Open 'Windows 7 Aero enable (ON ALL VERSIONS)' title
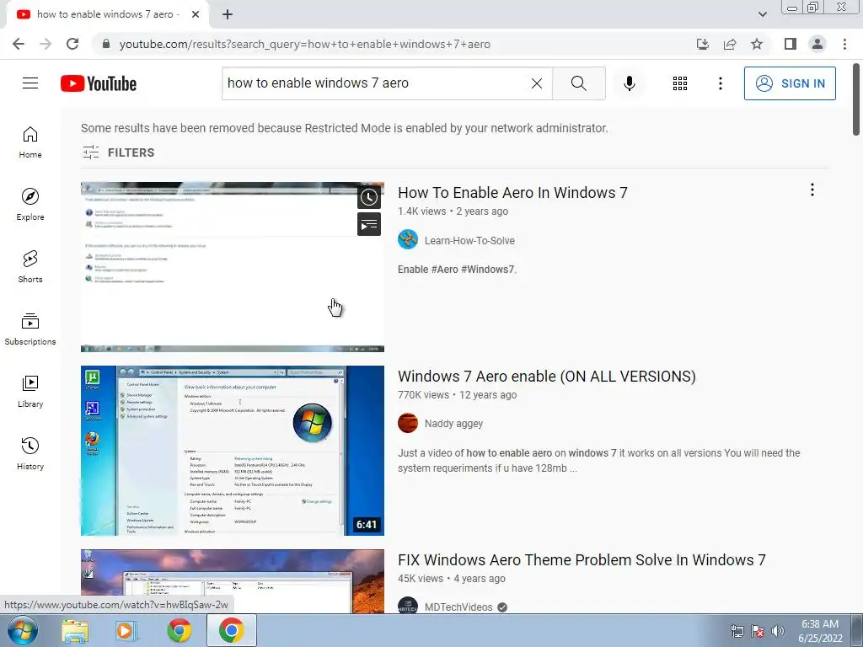The height and width of the screenshot is (647, 863). (x=546, y=377)
